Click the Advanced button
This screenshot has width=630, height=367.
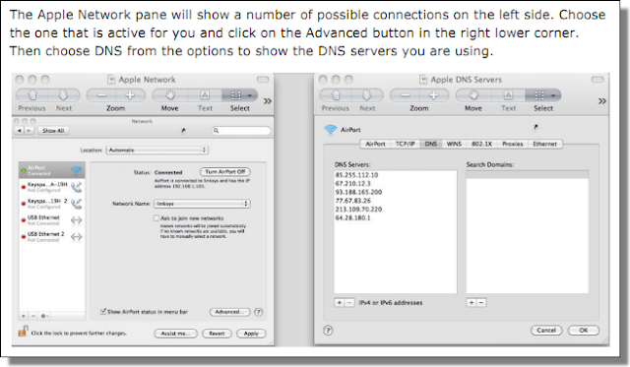tap(229, 312)
